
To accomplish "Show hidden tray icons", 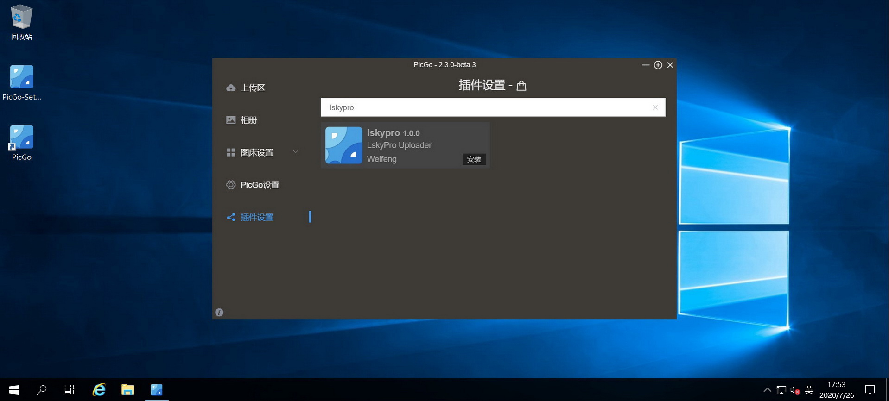I will pyautogui.click(x=768, y=390).
